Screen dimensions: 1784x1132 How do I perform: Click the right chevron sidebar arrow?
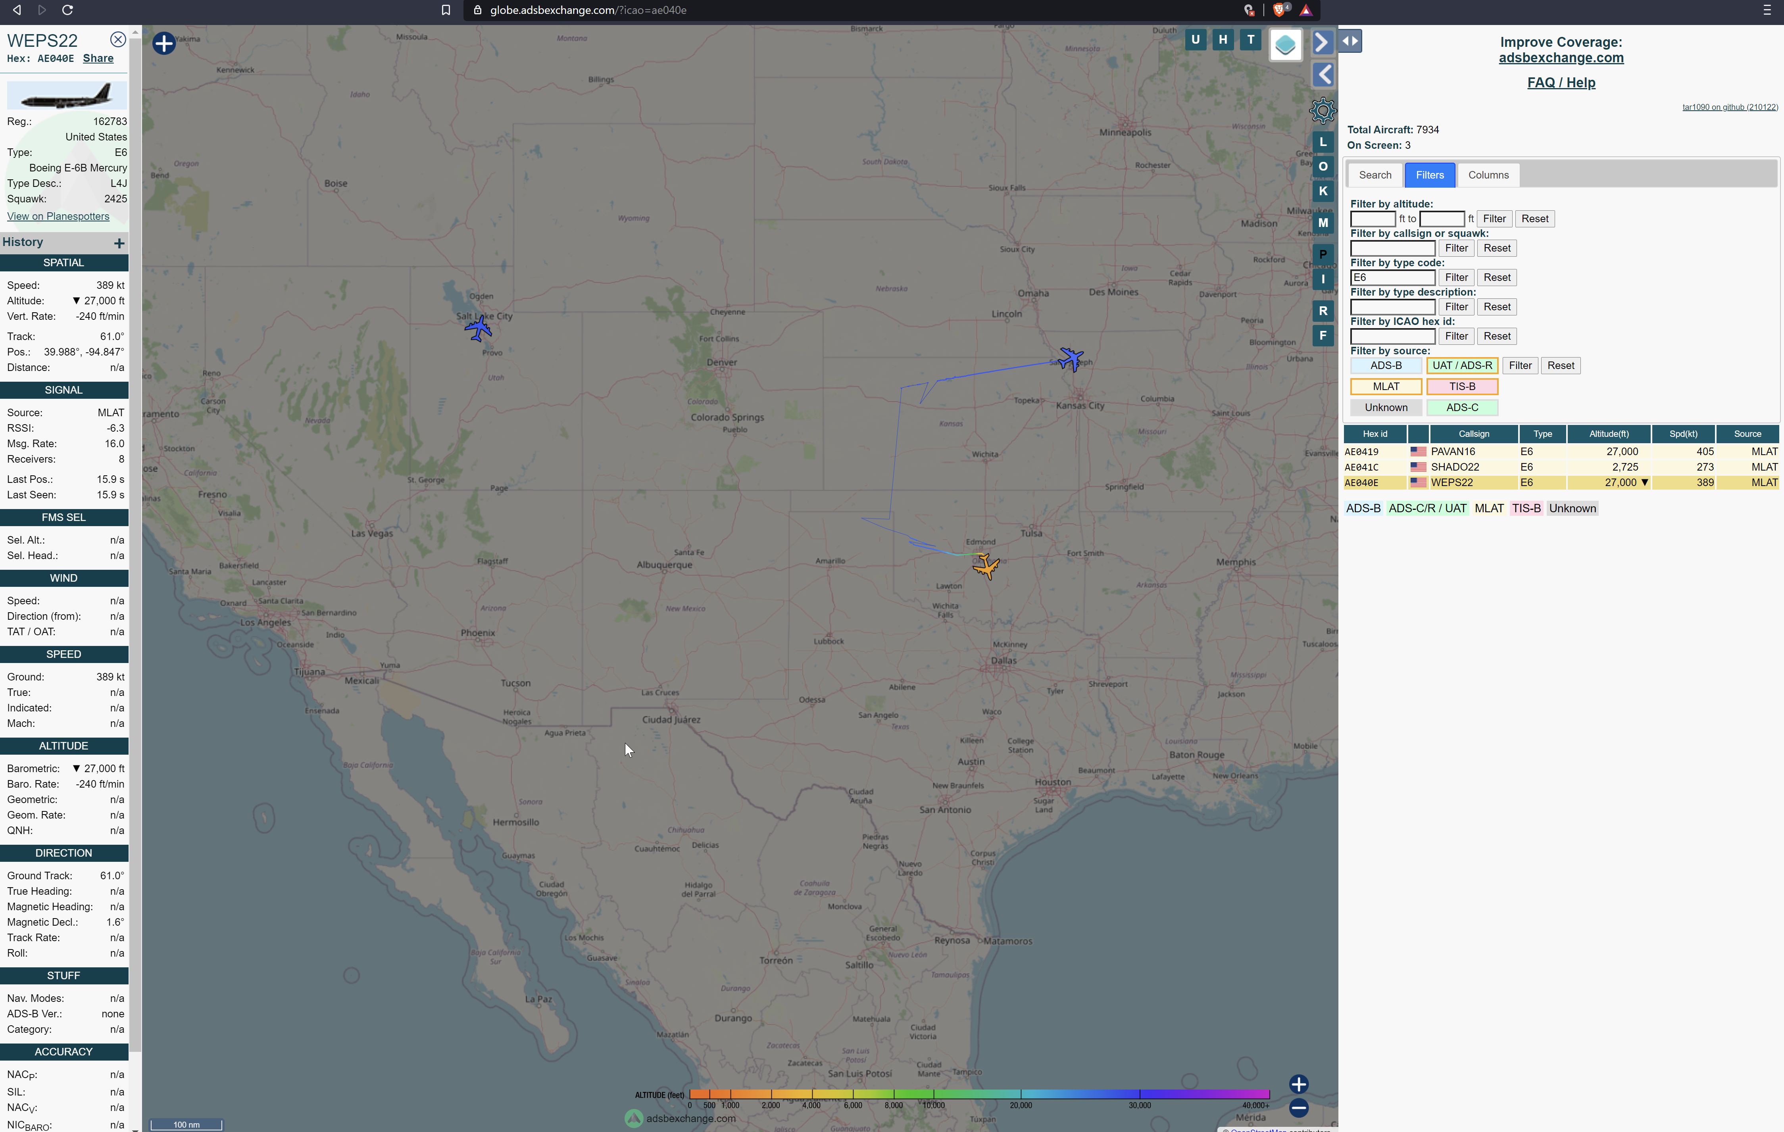[x=1323, y=42]
